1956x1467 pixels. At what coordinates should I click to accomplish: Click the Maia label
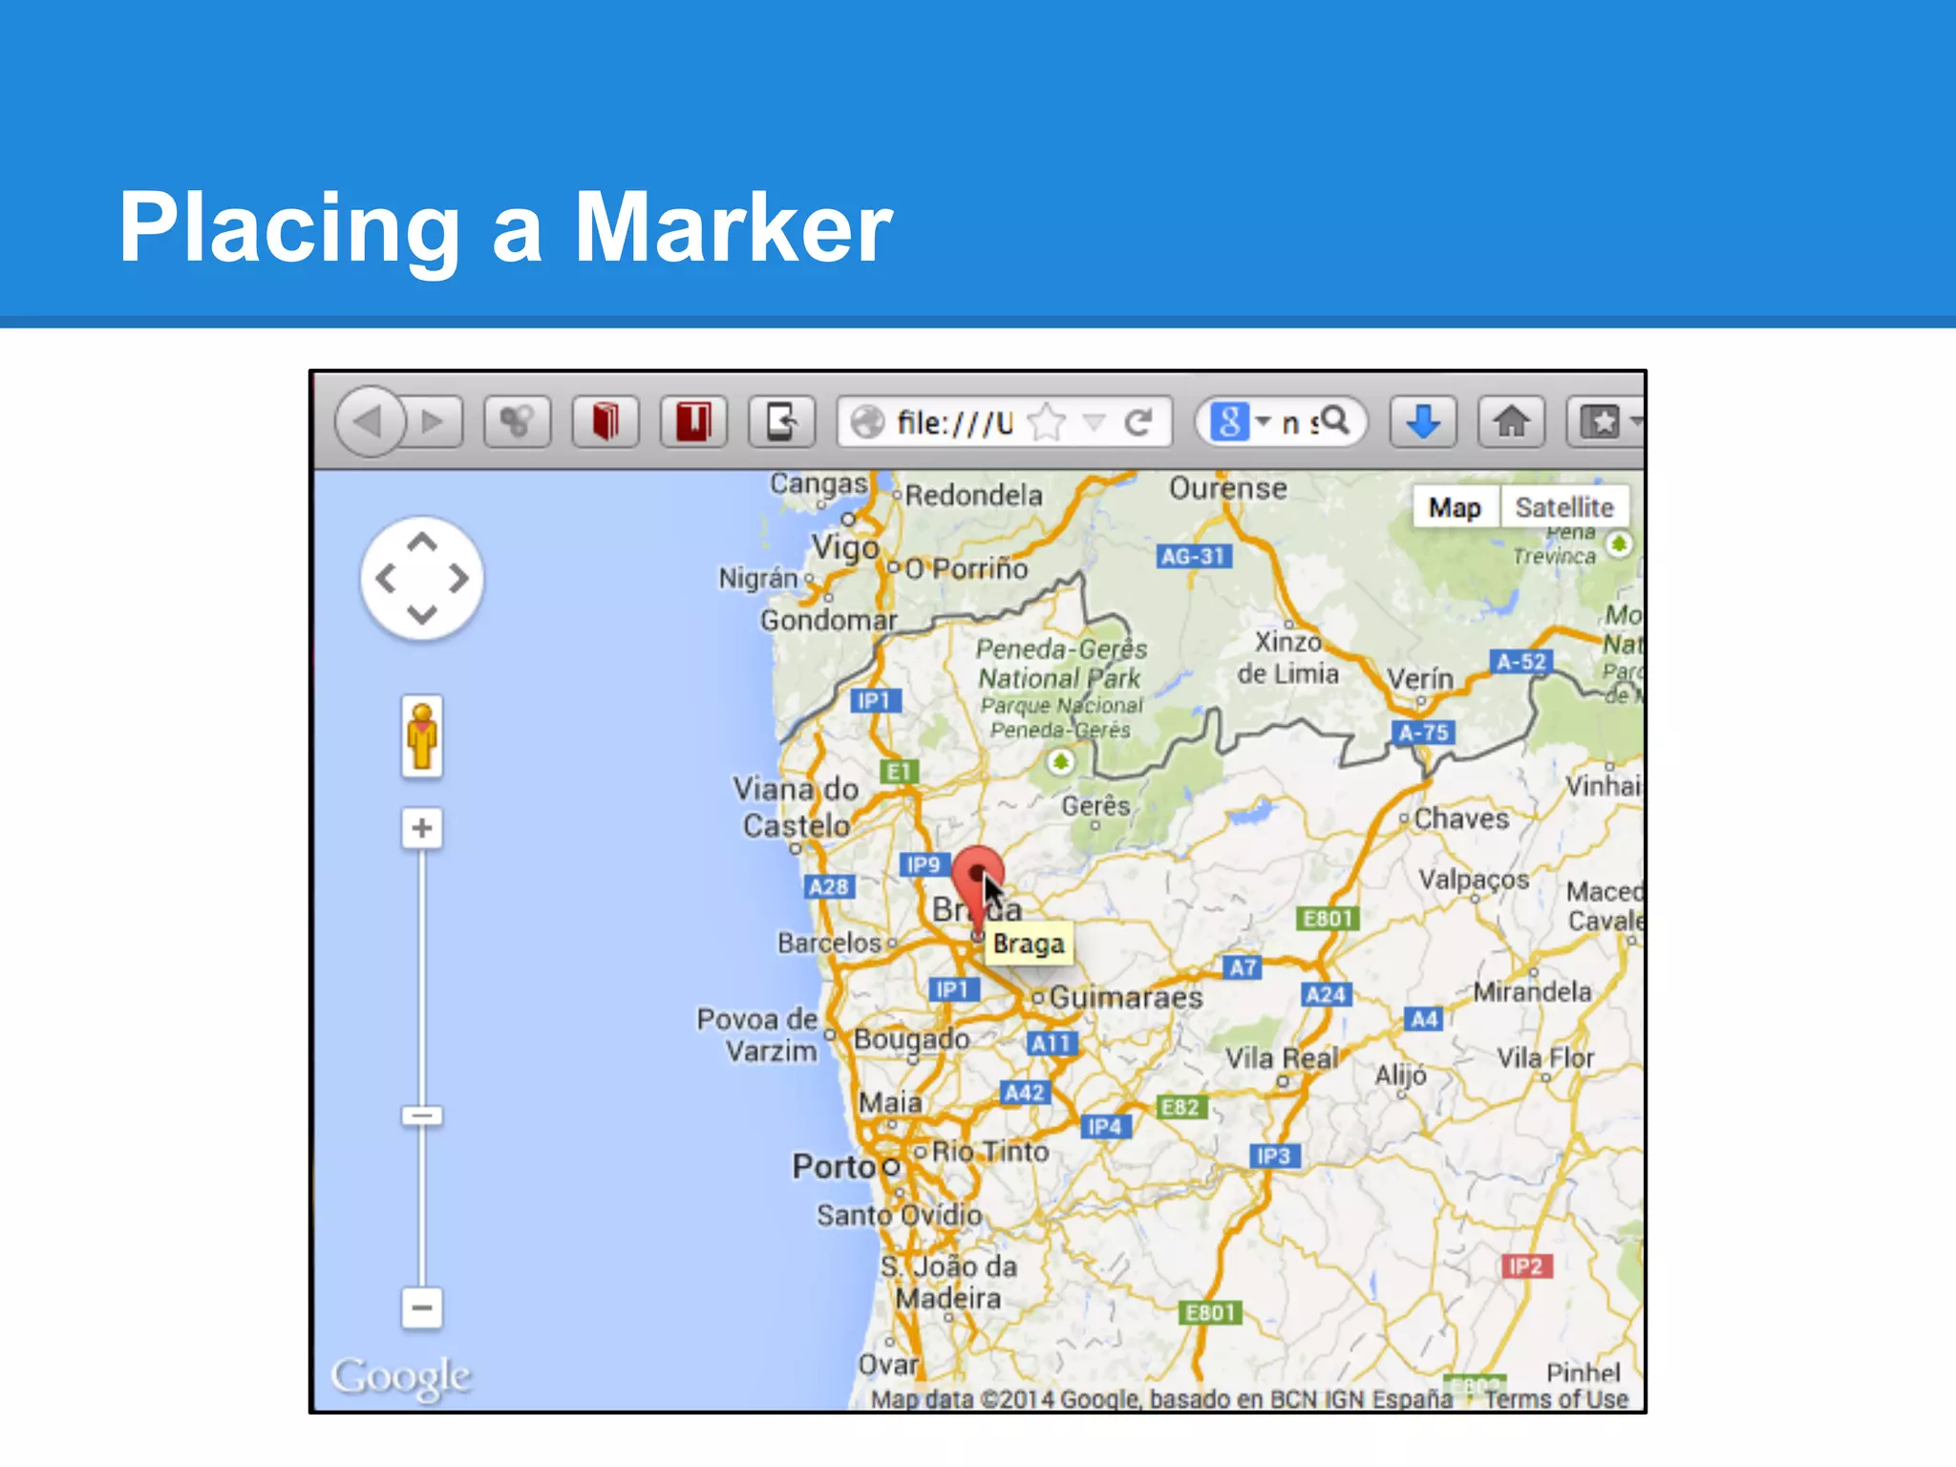click(x=890, y=1103)
